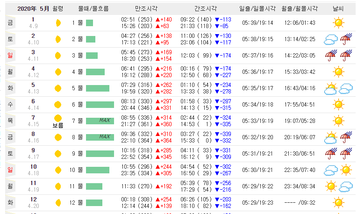The width and height of the screenshot is (358, 214).
Task: Click the sun icon in the May 10 row
Action: 346,170
